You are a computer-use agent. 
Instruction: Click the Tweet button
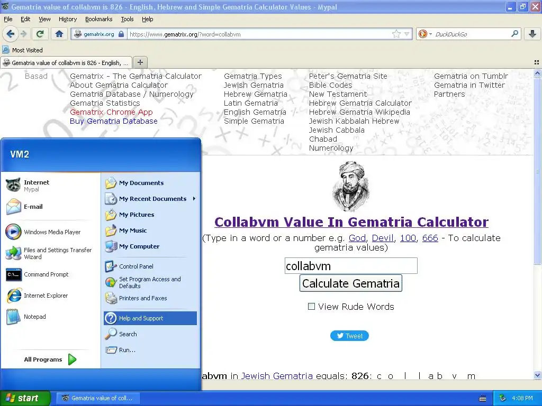(349, 336)
